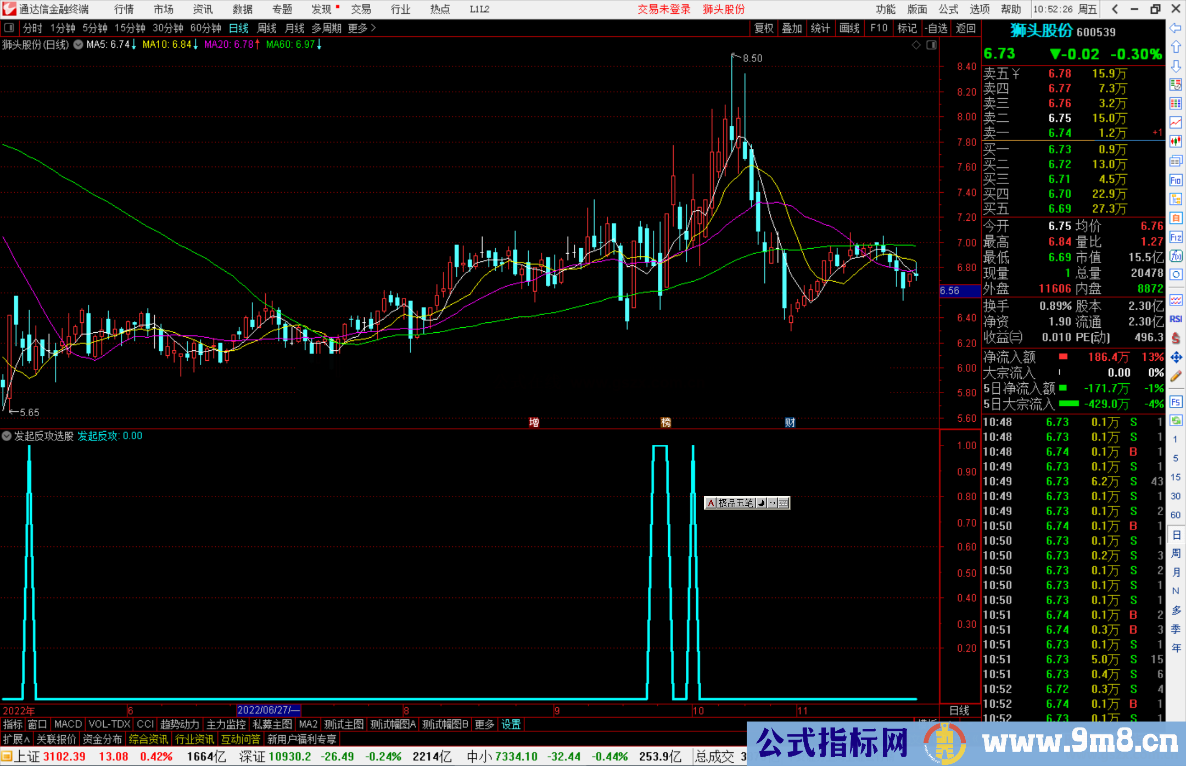Click the magenta MA20 indicator label

click(x=229, y=44)
